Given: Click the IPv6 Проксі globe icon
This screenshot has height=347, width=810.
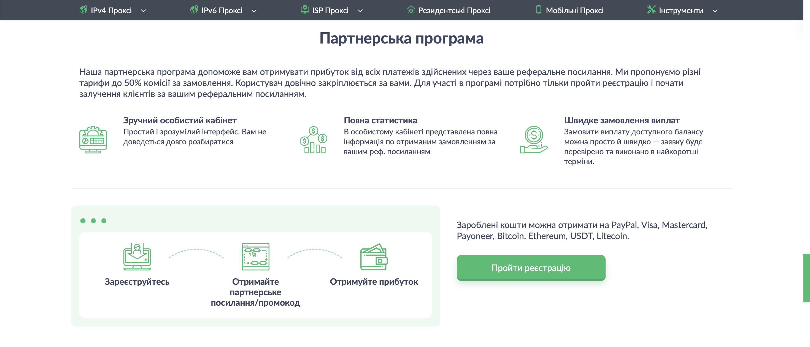Looking at the screenshot, I should click(x=194, y=10).
